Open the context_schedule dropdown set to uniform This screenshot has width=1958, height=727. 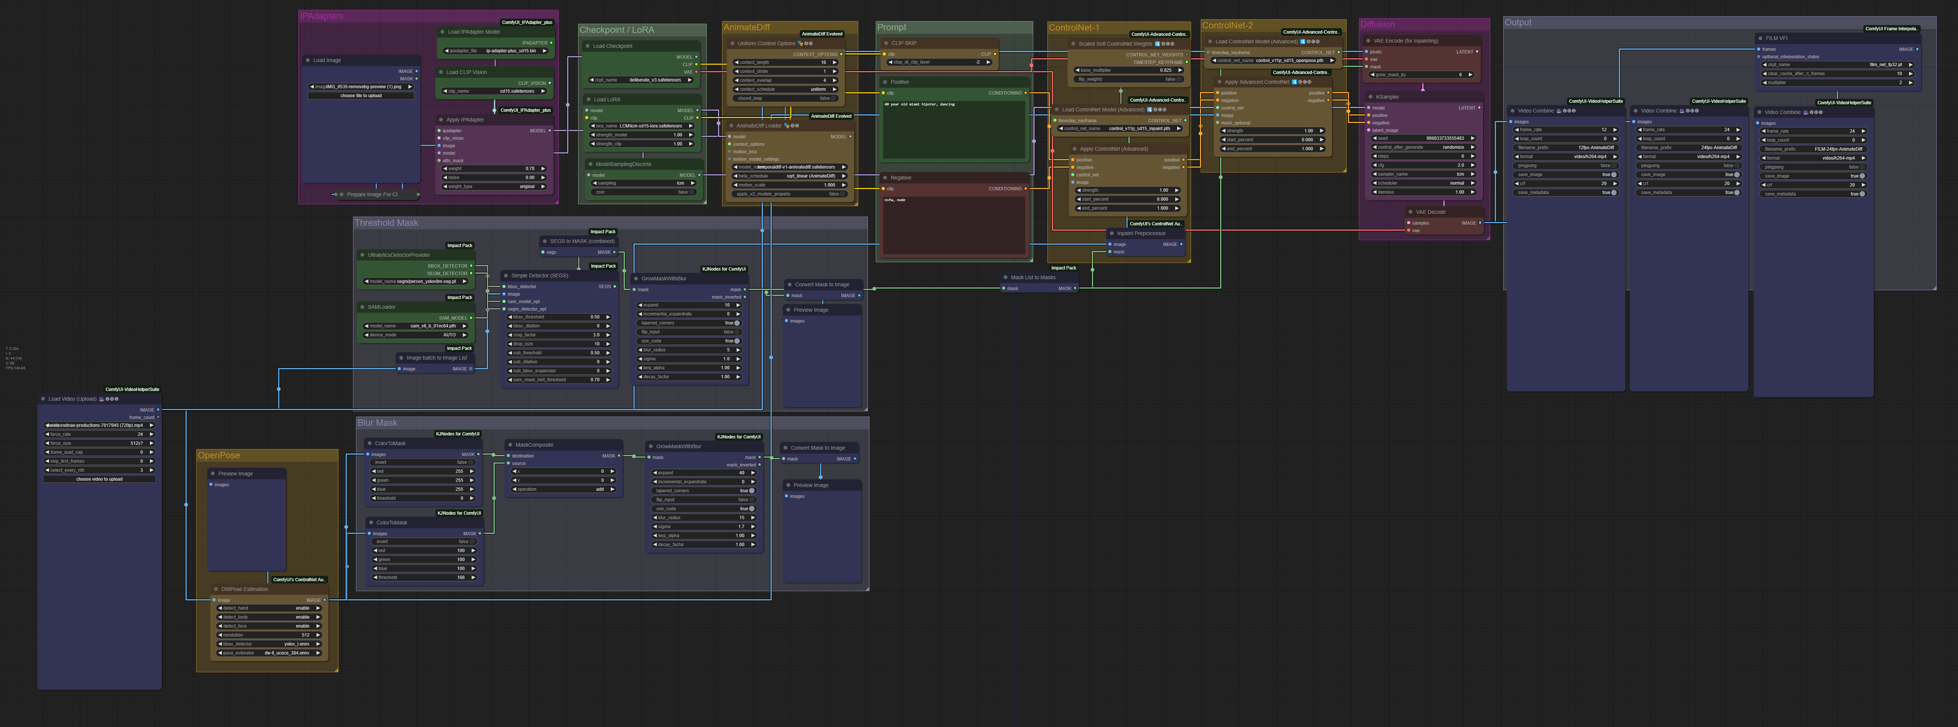tap(785, 89)
